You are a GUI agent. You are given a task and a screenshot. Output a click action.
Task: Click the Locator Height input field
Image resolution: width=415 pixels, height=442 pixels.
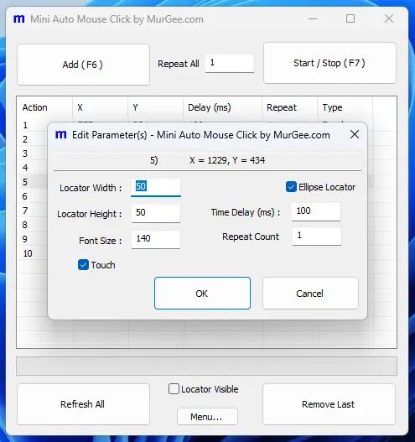click(155, 213)
